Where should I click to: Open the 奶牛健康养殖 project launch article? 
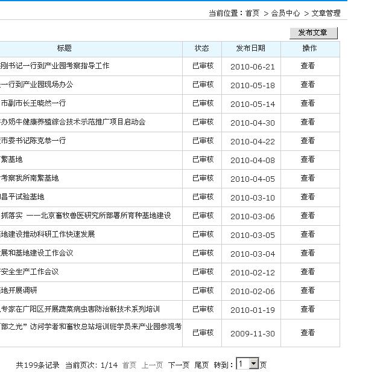click(72, 123)
